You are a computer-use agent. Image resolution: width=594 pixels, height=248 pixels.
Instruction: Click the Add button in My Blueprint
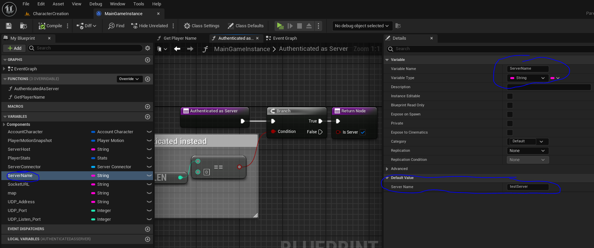tap(14, 48)
